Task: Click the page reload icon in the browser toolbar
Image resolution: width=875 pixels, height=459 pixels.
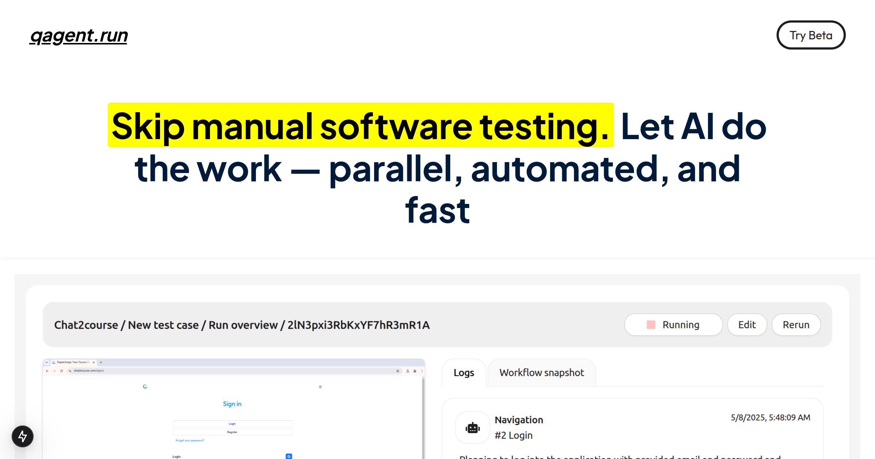Action: tap(62, 371)
